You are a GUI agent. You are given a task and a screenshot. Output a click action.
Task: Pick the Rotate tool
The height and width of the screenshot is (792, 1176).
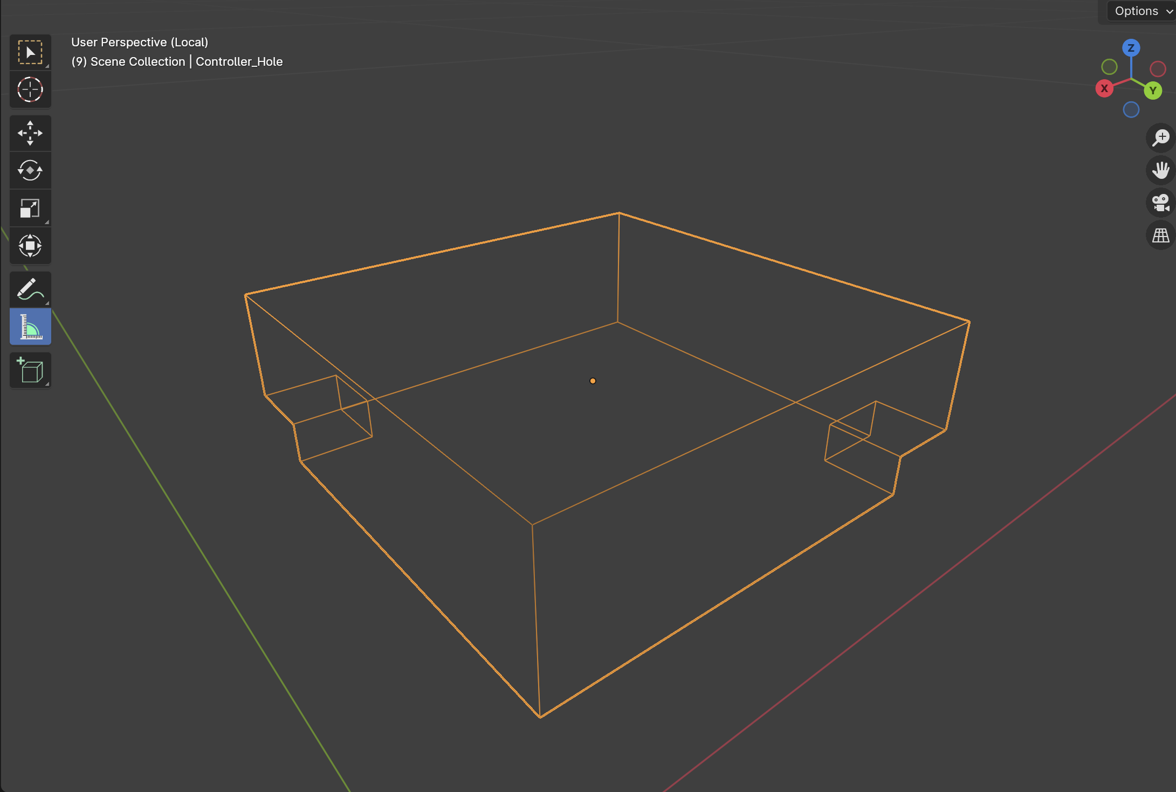point(30,171)
